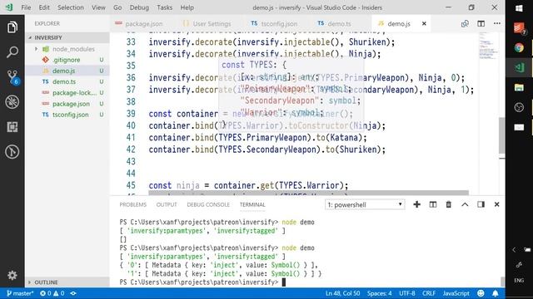
Task: Click the master branch indicator
Action: (20, 293)
